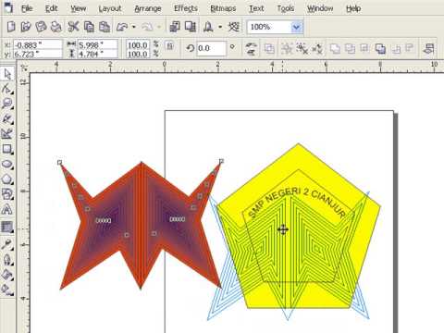Select the Rectangle tool
The height and width of the screenshot is (333, 444).
[7, 149]
